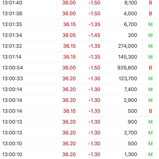
Task: Click the 123,700 volume at 13:00:33
Action: 128,79
